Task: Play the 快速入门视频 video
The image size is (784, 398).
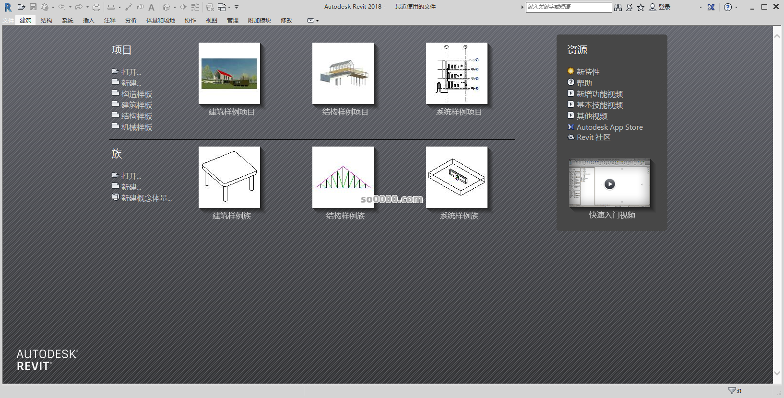Action: tap(610, 184)
